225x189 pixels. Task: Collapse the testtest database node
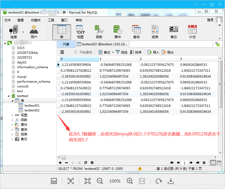9,96
